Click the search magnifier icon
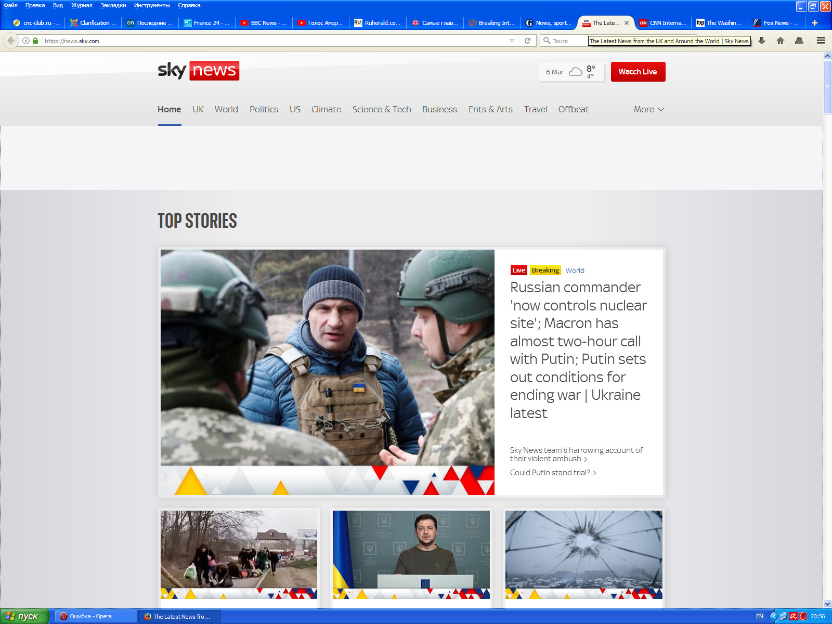 pyautogui.click(x=547, y=41)
